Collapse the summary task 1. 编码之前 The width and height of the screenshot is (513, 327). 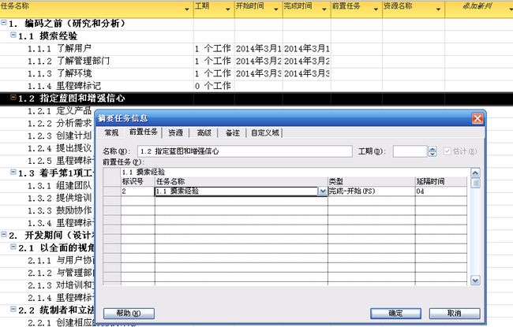[x=4, y=23]
